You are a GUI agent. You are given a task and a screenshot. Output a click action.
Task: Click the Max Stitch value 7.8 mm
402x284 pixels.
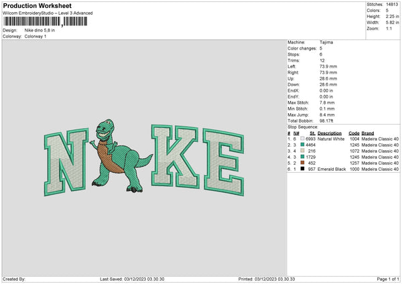click(327, 102)
